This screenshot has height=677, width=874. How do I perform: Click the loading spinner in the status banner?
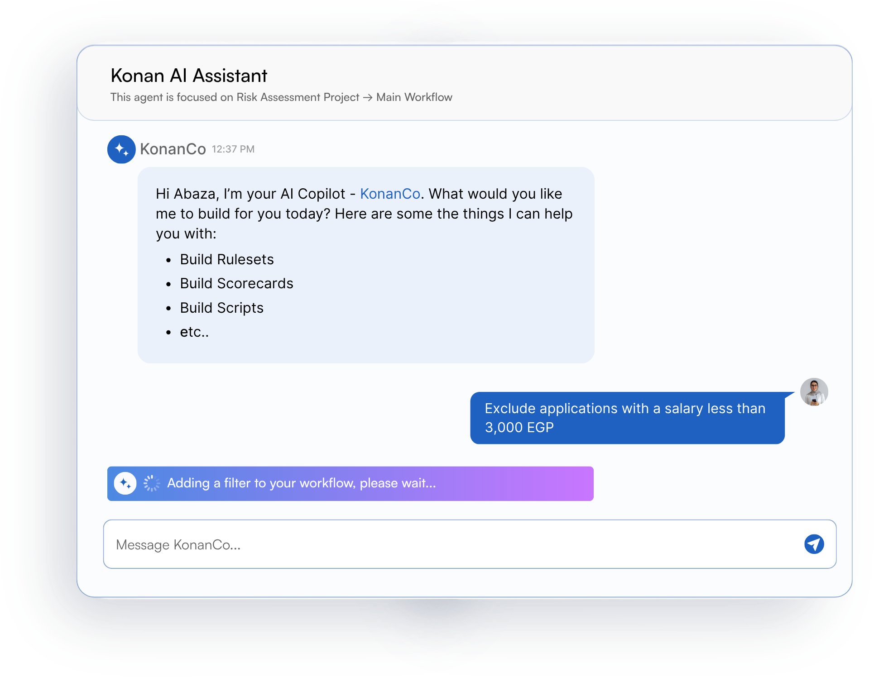coord(151,483)
